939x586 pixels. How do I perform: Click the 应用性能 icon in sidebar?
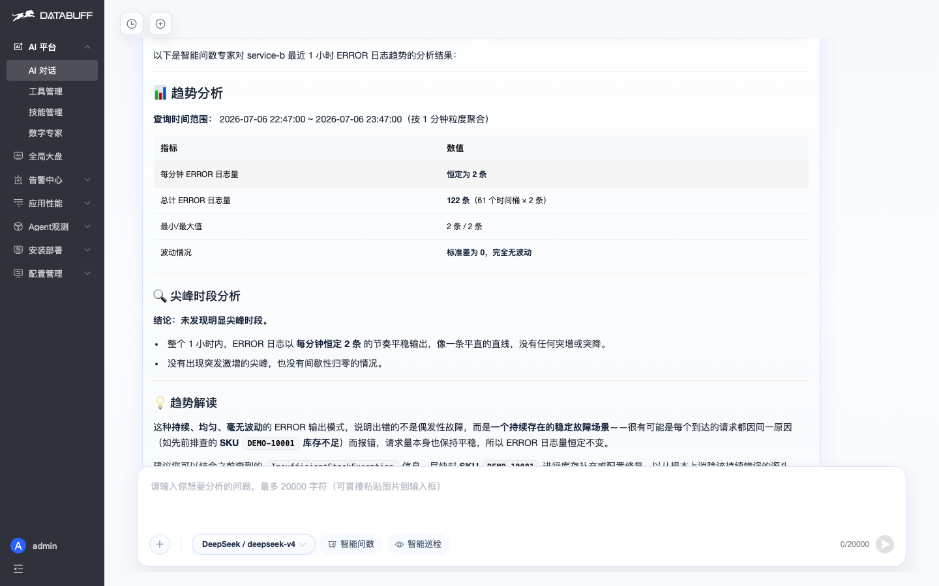pos(18,203)
